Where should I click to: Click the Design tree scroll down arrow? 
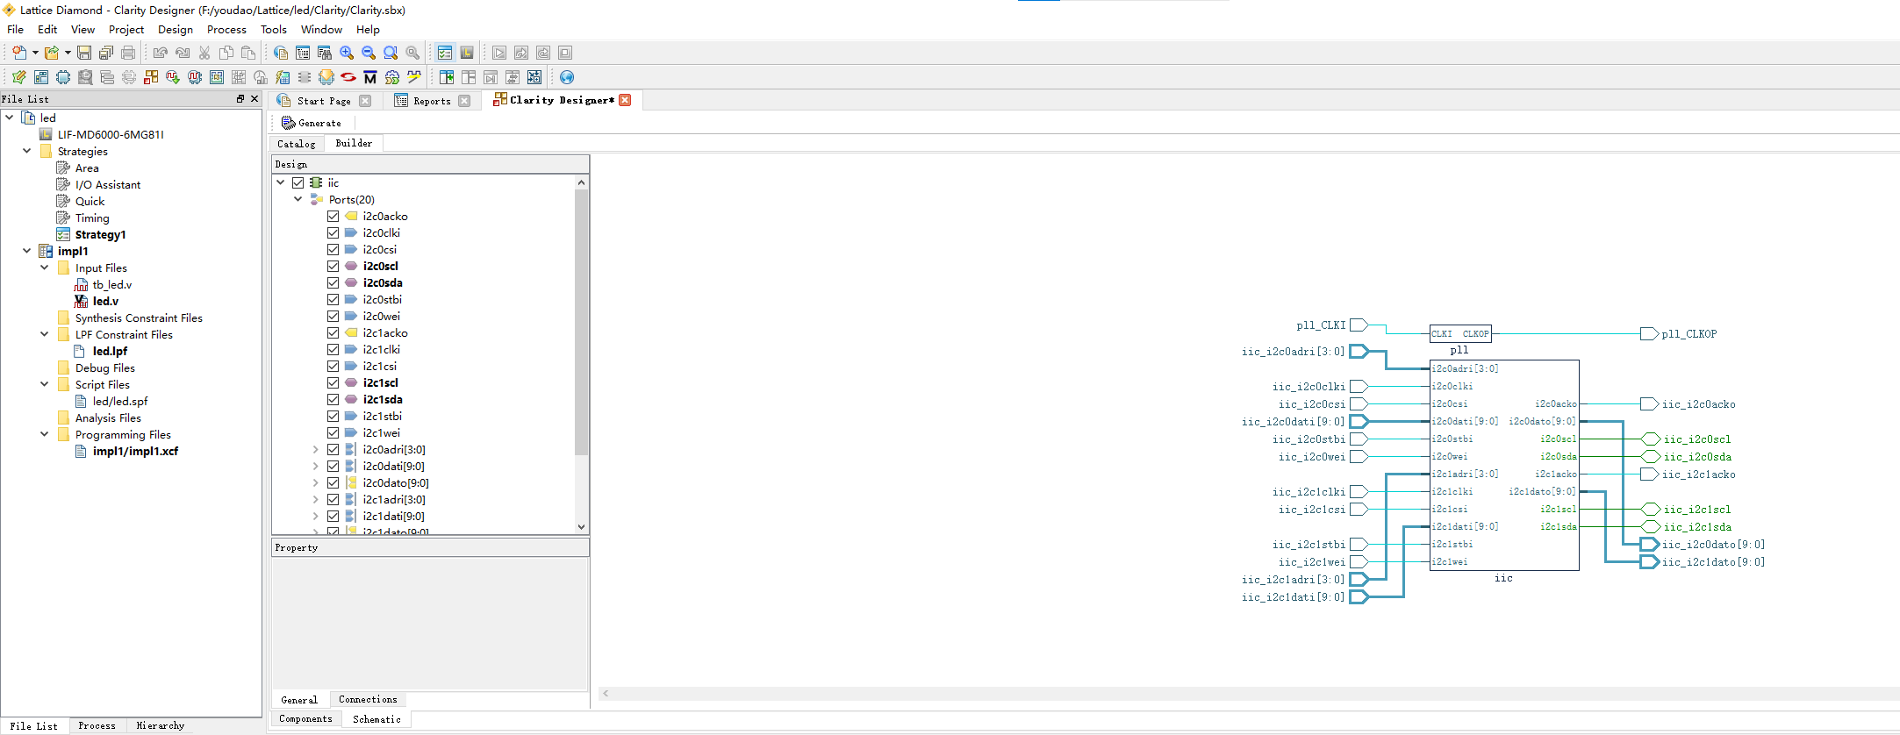tap(581, 527)
